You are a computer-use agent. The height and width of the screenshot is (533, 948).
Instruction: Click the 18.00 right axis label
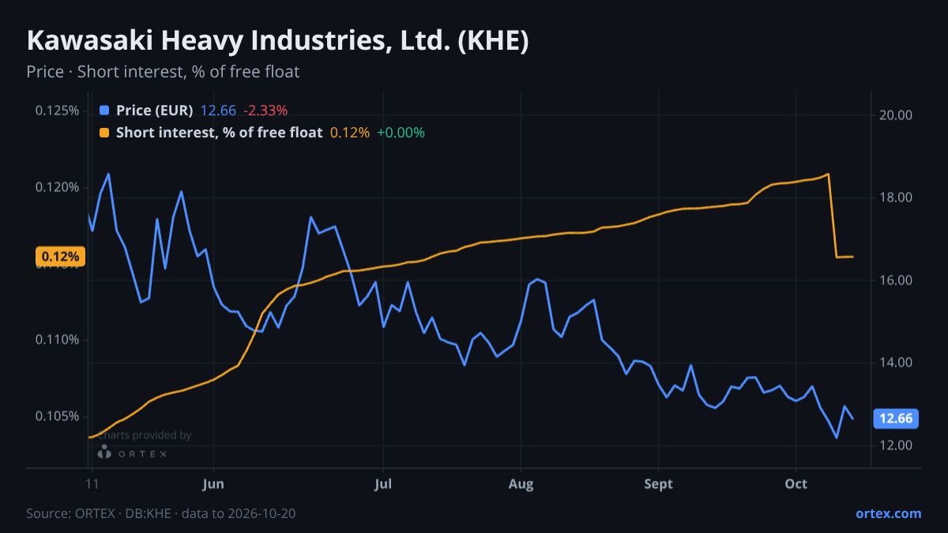pyautogui.click(x=896, y=197)
